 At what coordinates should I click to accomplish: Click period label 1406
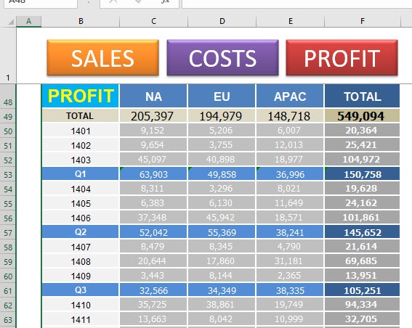point(80,218)
